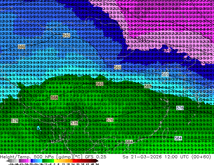Click the 584 contour label with beige background
This screenshot has height=165, width=214.
[x=129, y=142]
